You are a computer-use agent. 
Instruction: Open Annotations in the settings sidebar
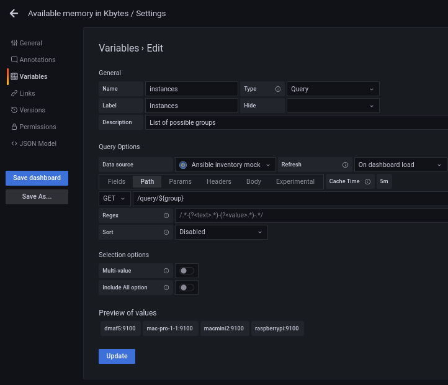[37, 60]
